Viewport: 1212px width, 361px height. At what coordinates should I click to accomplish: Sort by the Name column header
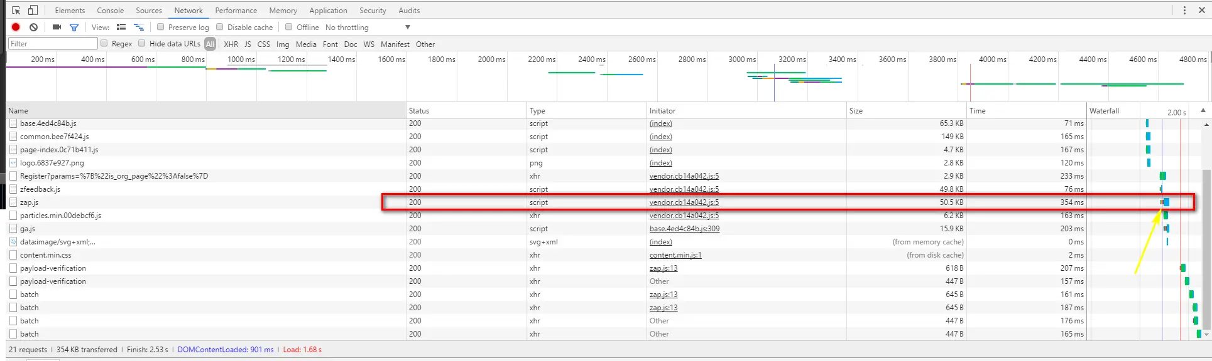tap(206, 111)
